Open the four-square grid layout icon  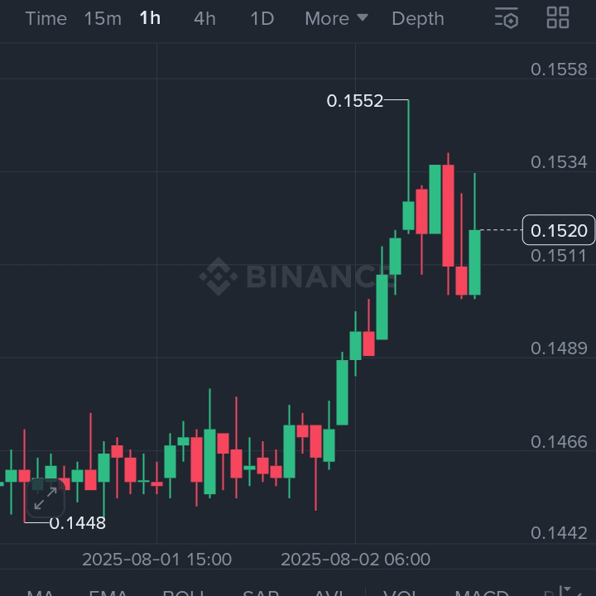[558, 18]
